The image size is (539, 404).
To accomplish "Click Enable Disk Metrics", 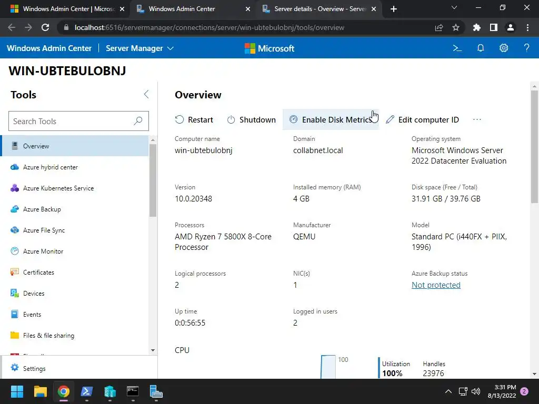I will point(331,119).
